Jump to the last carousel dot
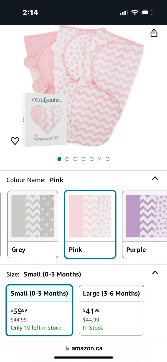167x362 pixels. click(x=108, y=159)
